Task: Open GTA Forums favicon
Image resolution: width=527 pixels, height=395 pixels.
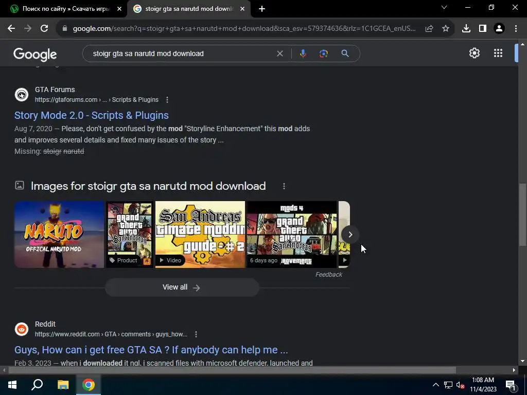Action: click(22, 95)
